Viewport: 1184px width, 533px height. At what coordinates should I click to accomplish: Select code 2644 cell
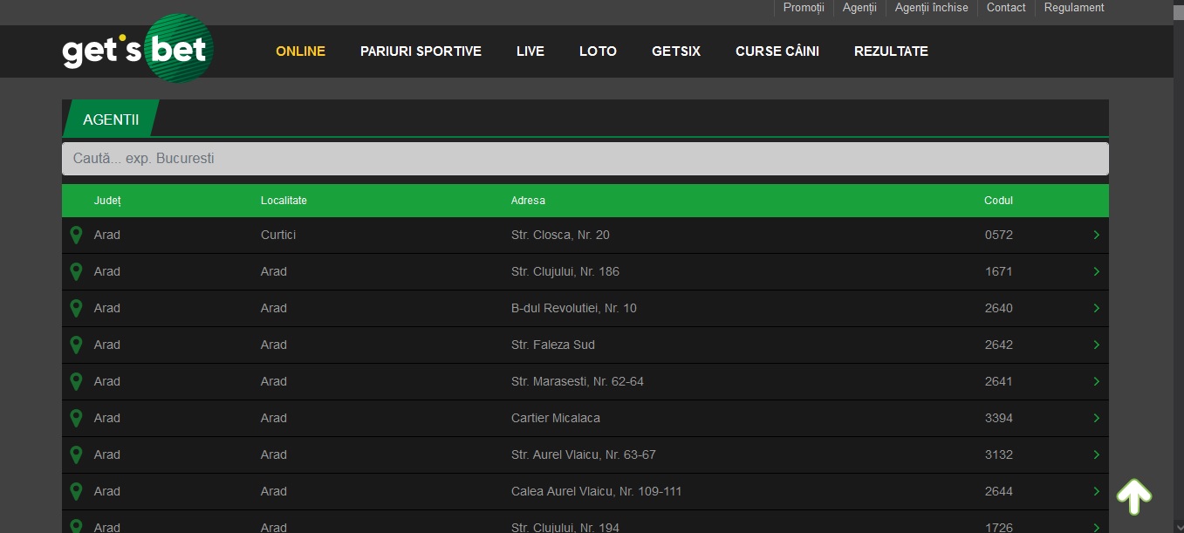[x=999, y=491]
